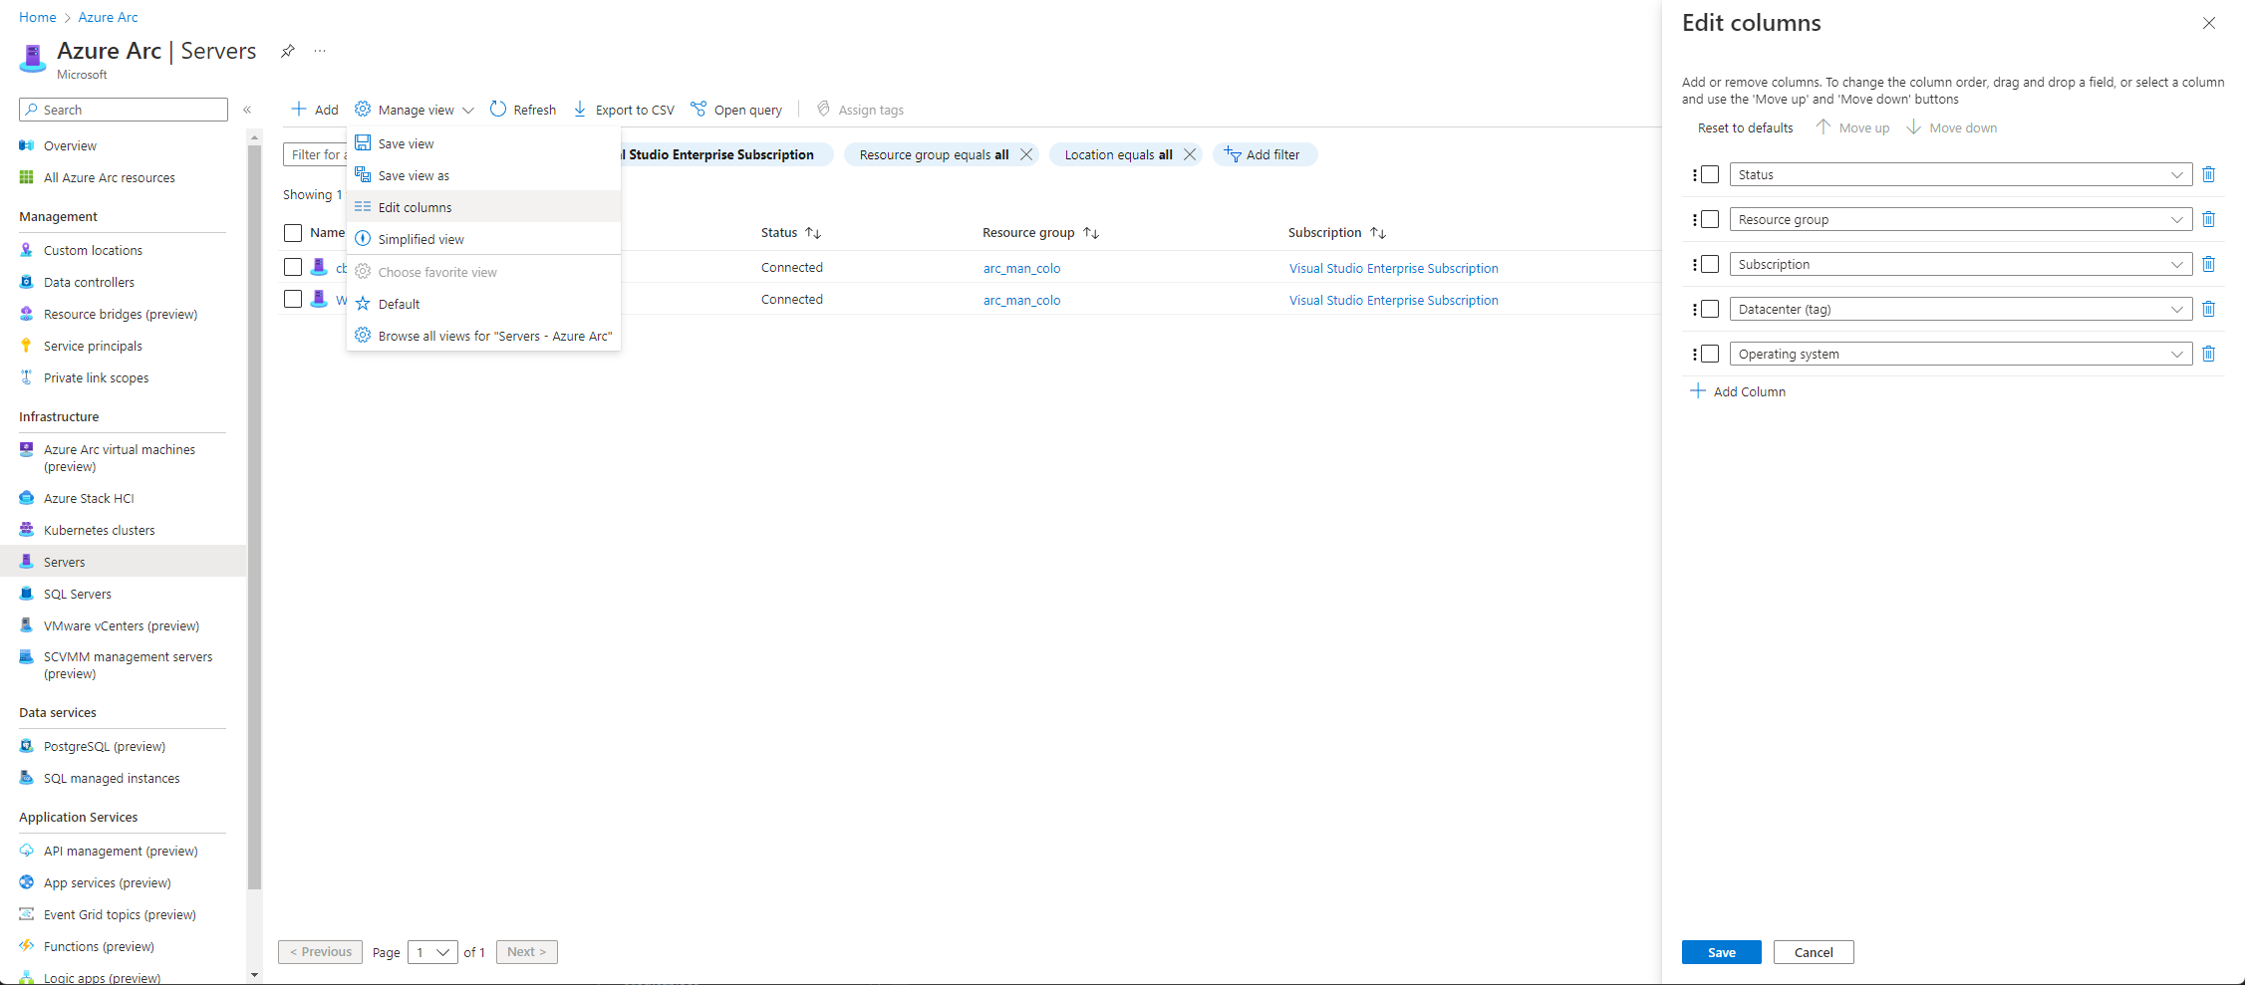Delete the Status column with trash icon
Image resolution: width=2245 pixels, height=985 pixels.
click(2208, 174)
